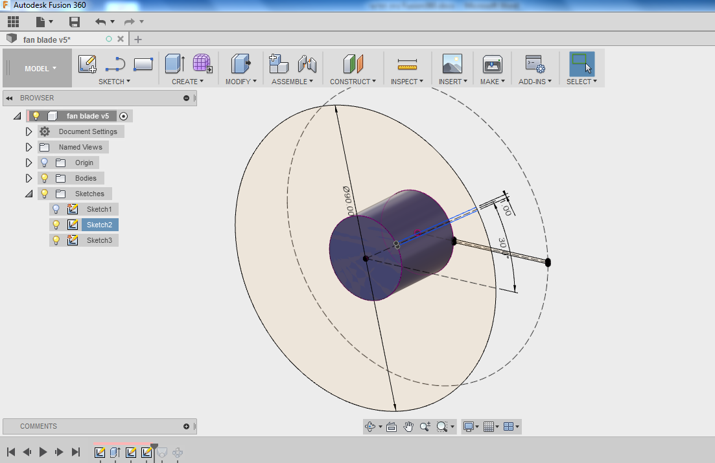
Task: Open the File document icon
Action: click(41, 21)
